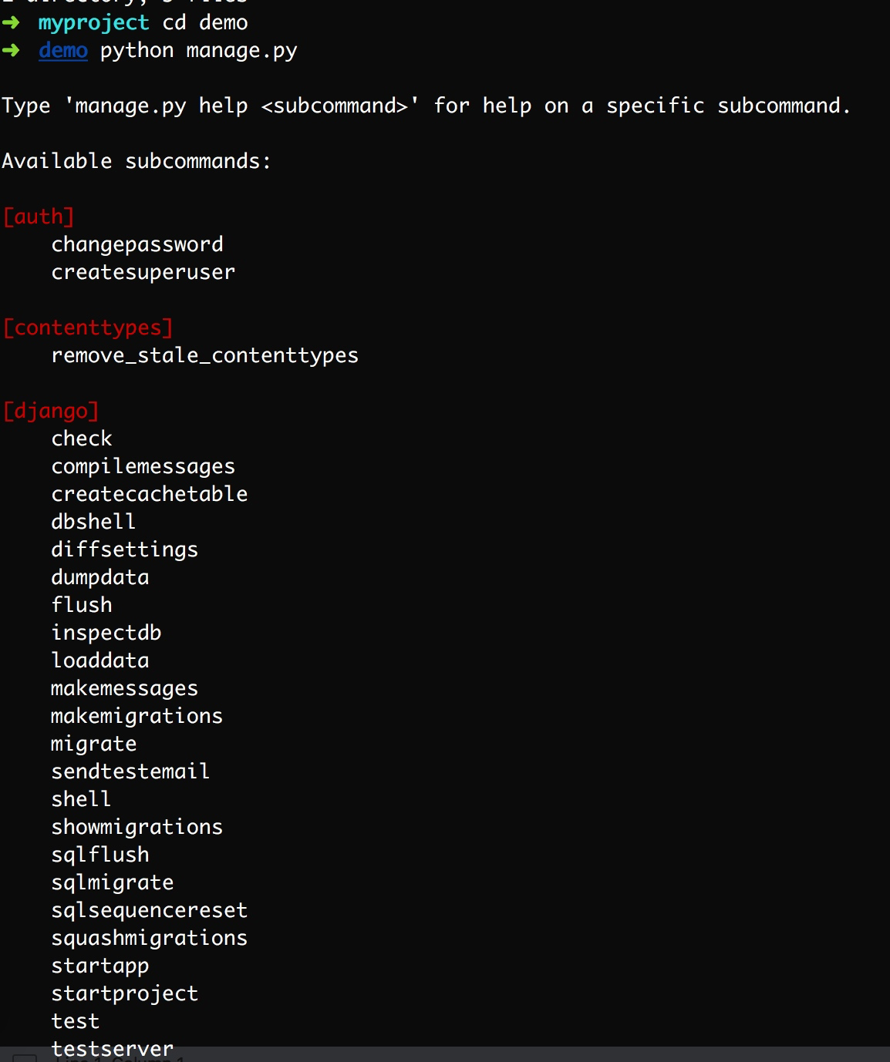Screen dimensions: 890x1062
Task: Click the showmigrations subcommand
Action: point(137,827)
